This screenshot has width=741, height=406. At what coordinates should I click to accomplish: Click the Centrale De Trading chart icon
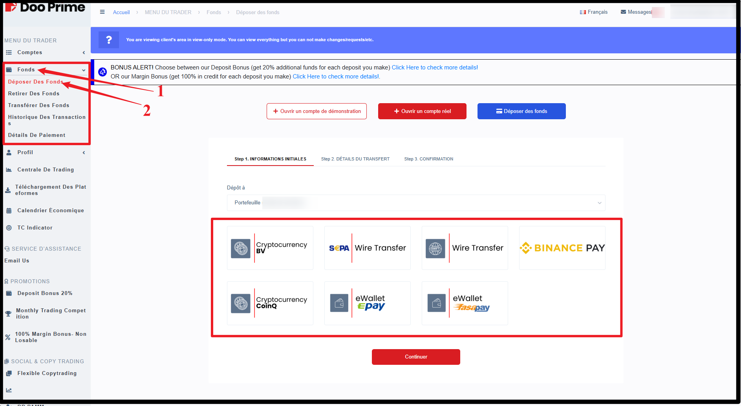[9, 170]
